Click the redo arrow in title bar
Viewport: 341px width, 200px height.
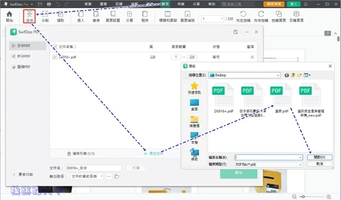66,4
